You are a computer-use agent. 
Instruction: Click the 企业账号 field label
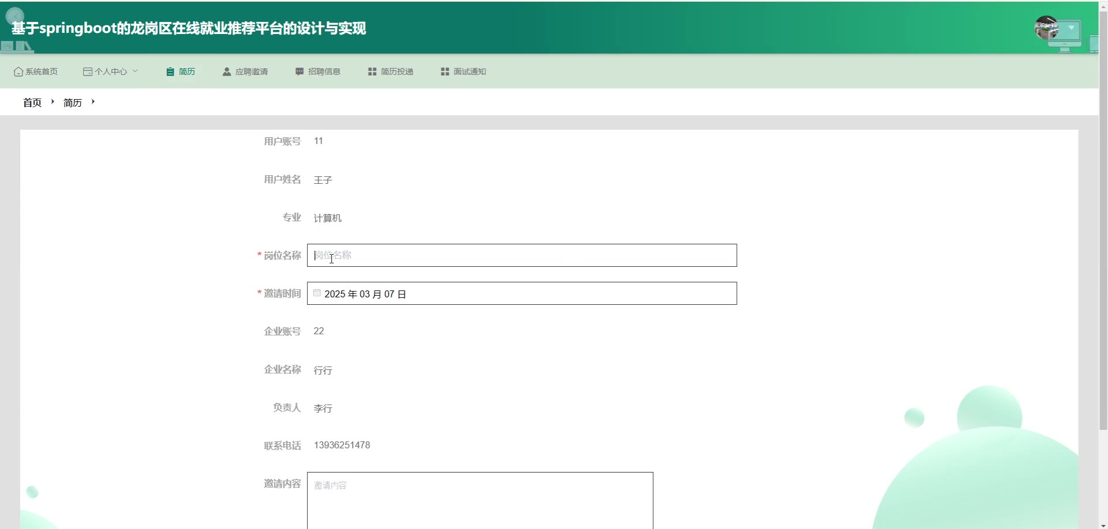click(x=283, y=331)
